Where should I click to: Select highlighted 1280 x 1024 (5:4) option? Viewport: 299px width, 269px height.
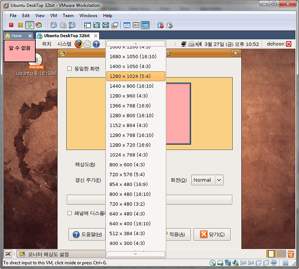coord(135,76)
